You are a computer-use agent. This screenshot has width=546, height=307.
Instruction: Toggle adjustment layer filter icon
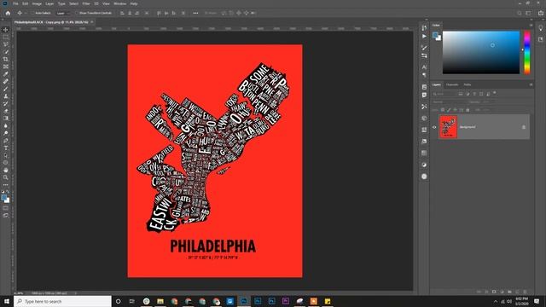(x=468, y=94)
